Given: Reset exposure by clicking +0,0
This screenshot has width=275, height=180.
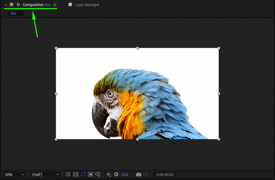Looking at the screenshot, I should tap(124, 174).
